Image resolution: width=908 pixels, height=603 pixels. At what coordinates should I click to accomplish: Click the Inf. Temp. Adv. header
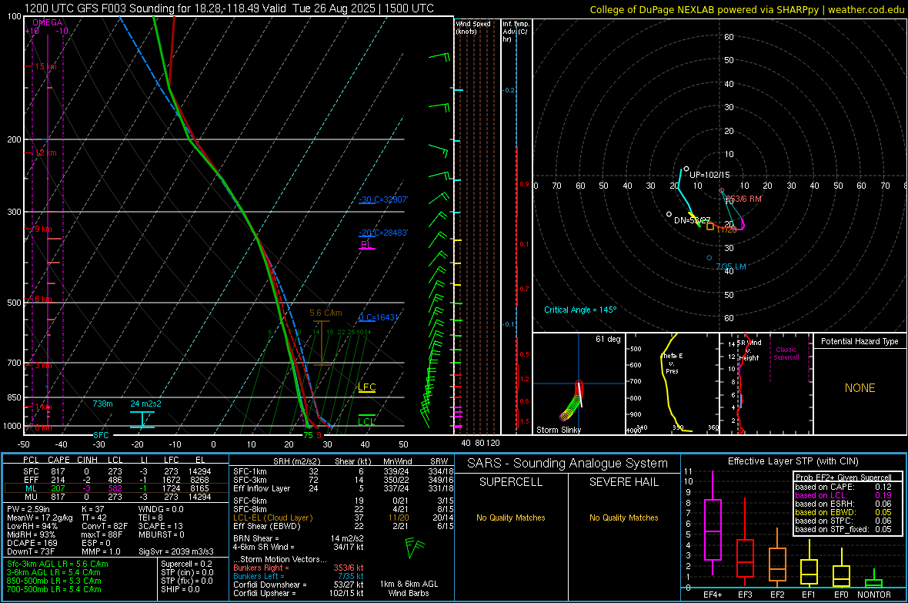pos(516,32)
